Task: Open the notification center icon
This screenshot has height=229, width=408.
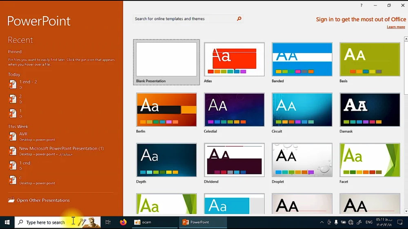Action: [x=400, y=222]
